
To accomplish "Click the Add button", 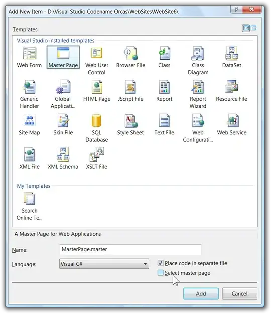I will (201, 294).
